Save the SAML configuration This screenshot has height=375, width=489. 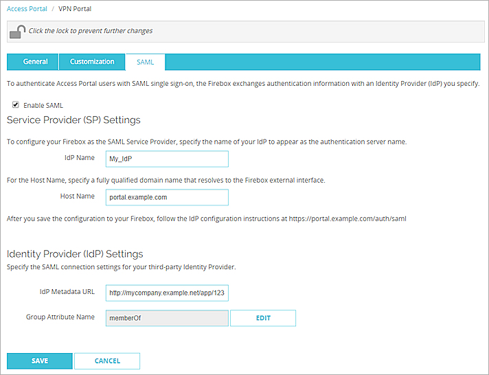[x=39, y=361]
